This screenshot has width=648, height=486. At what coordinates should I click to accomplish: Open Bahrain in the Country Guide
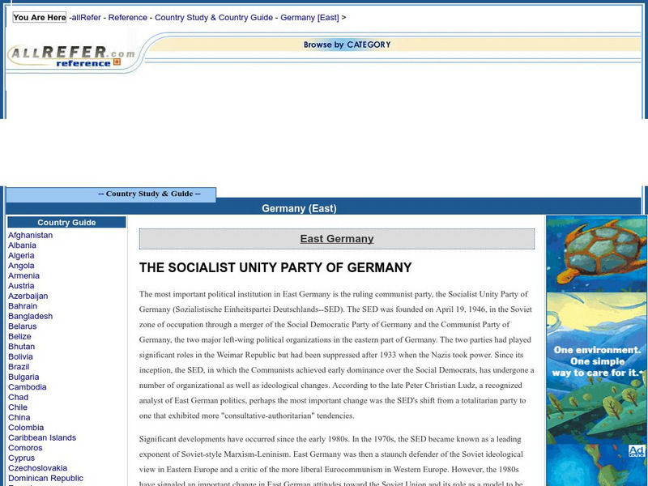pos(23,306)
